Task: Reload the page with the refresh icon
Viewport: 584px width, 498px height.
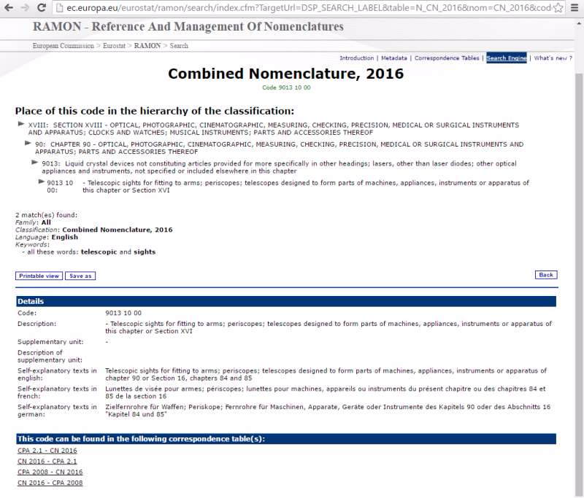Action: (x=42, y=7)
